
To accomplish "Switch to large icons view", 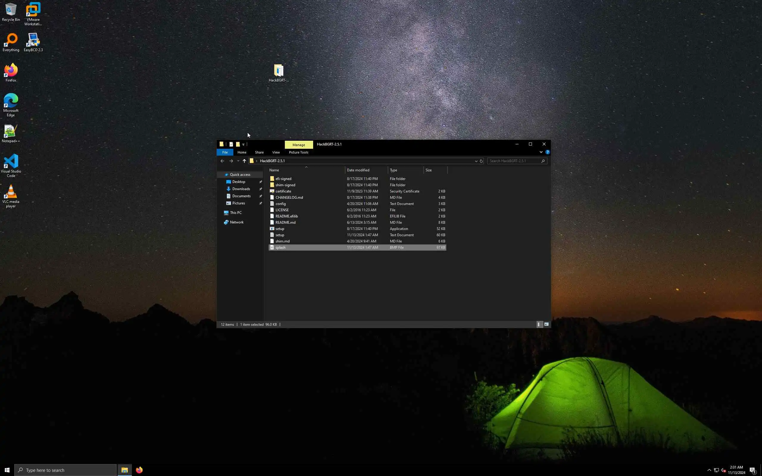I will (x=546, y=324).
